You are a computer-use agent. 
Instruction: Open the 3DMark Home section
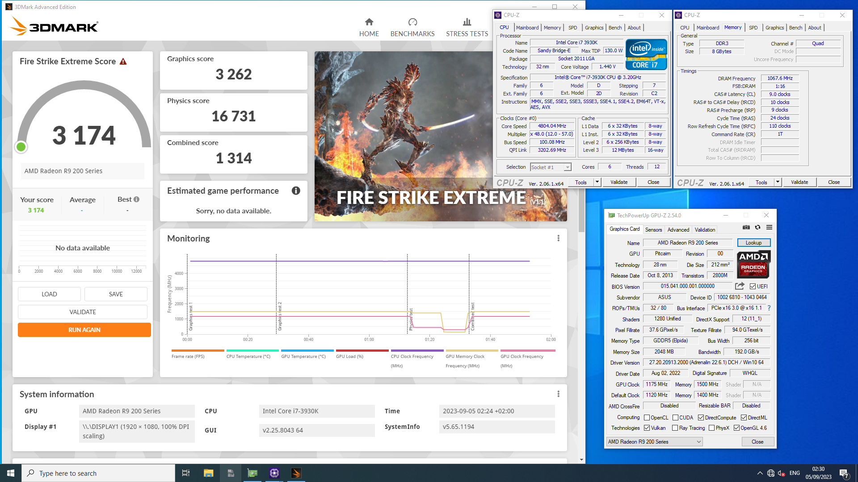click(x=369, y=27)
